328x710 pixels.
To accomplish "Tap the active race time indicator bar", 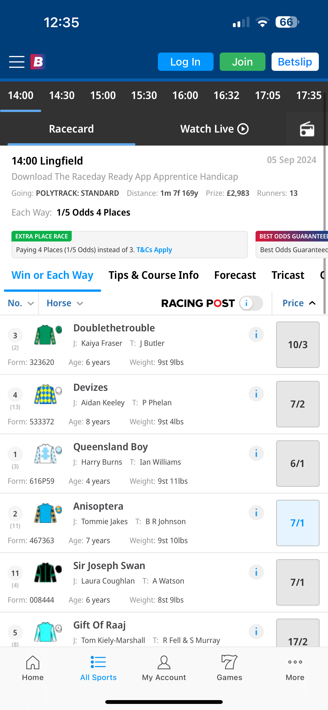I will pos(20,110).
